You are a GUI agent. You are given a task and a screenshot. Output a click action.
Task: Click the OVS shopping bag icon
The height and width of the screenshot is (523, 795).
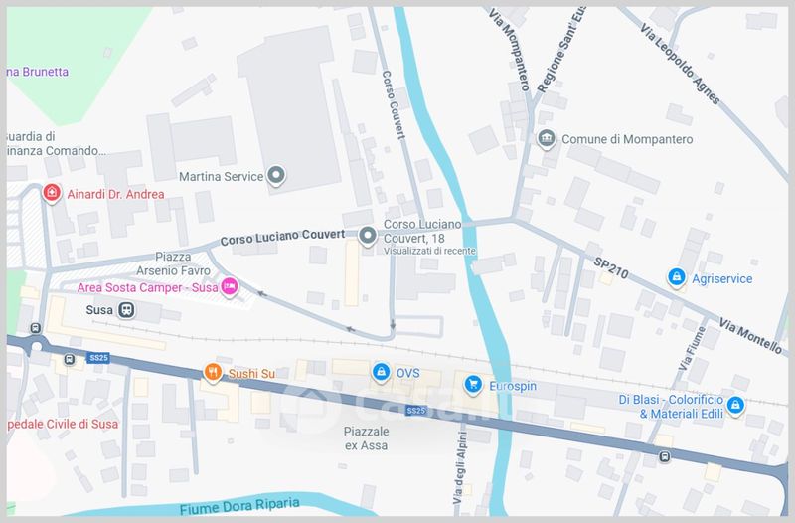pos(381,372)
